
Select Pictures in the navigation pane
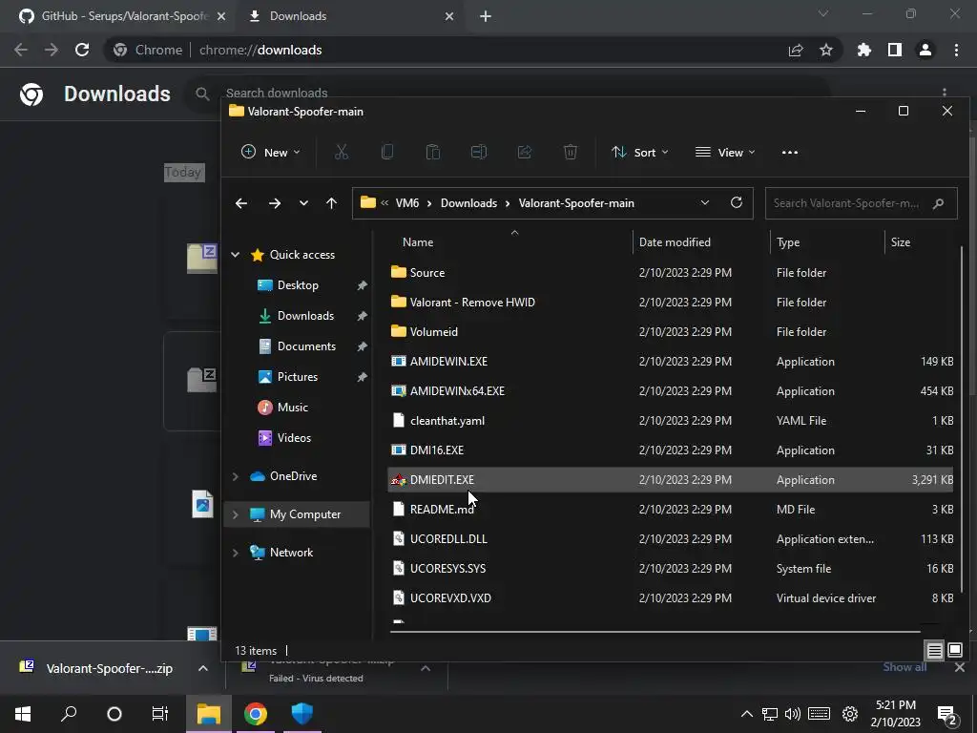(x=298, y=376)
